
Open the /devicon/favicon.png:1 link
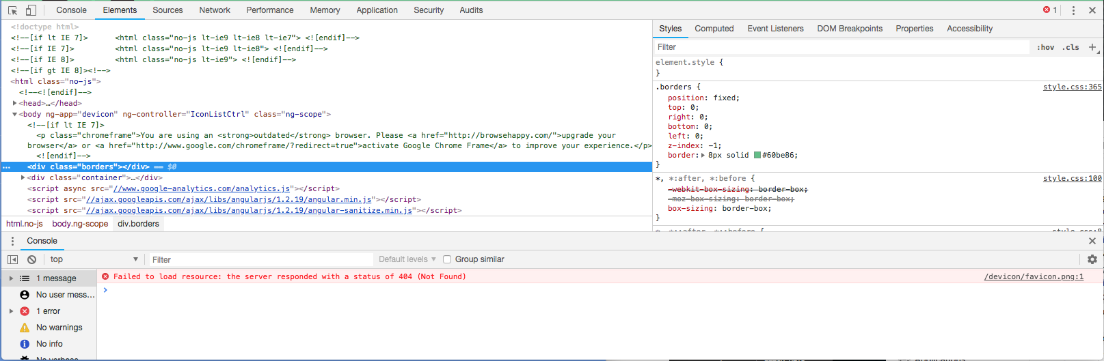coord(1034,276)
